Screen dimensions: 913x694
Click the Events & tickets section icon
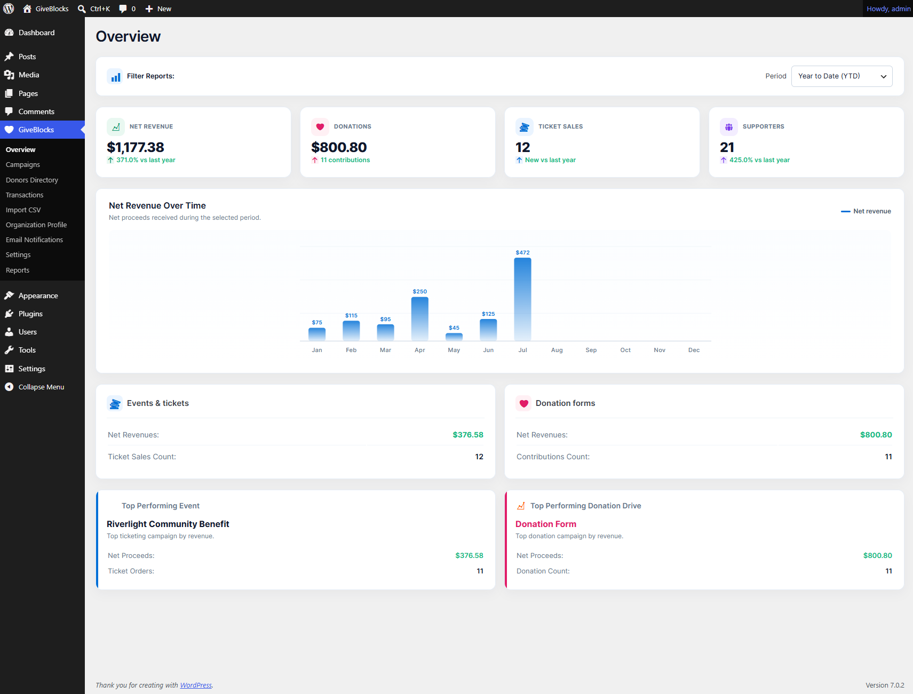[x=115, y=404]
